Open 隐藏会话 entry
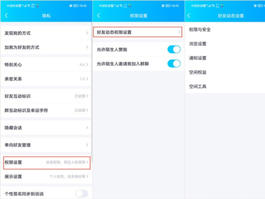 pyautogui.click(x=46, y=127)
